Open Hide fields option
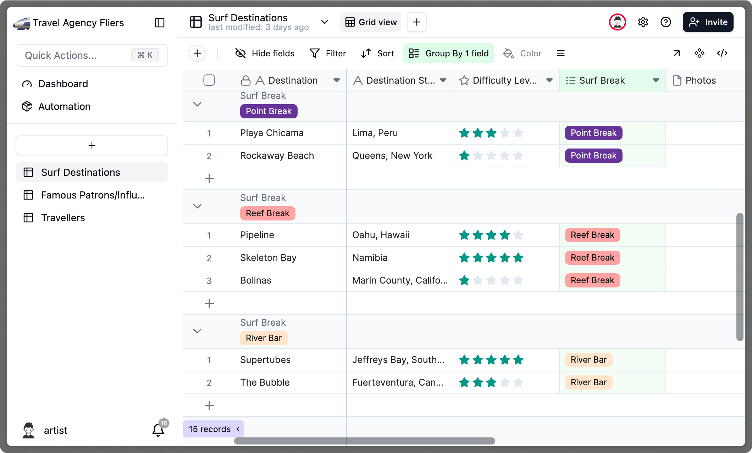 pyautogui.click(x=265, y=53)
